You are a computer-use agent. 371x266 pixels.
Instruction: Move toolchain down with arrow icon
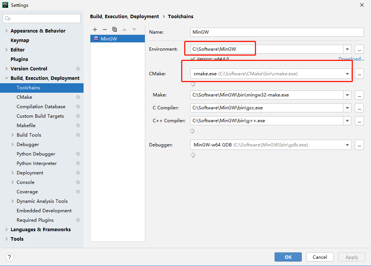(x=134, y=30)
